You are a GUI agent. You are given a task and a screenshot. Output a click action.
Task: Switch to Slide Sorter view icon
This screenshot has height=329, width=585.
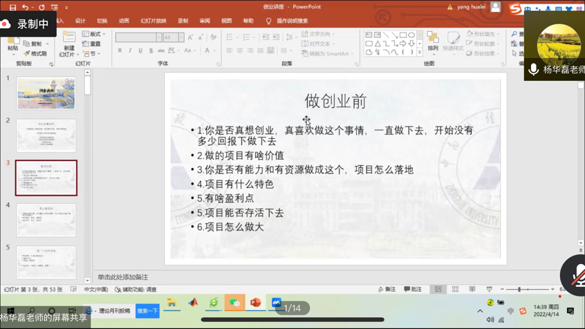[455, 290]
